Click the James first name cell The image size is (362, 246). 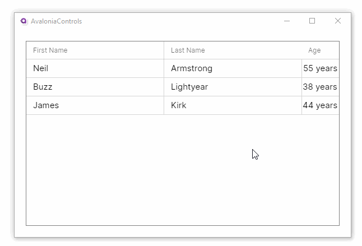tap(46, 105)
